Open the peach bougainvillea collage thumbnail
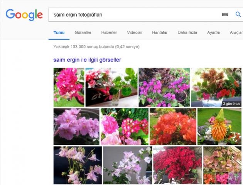 coord(222,165)
